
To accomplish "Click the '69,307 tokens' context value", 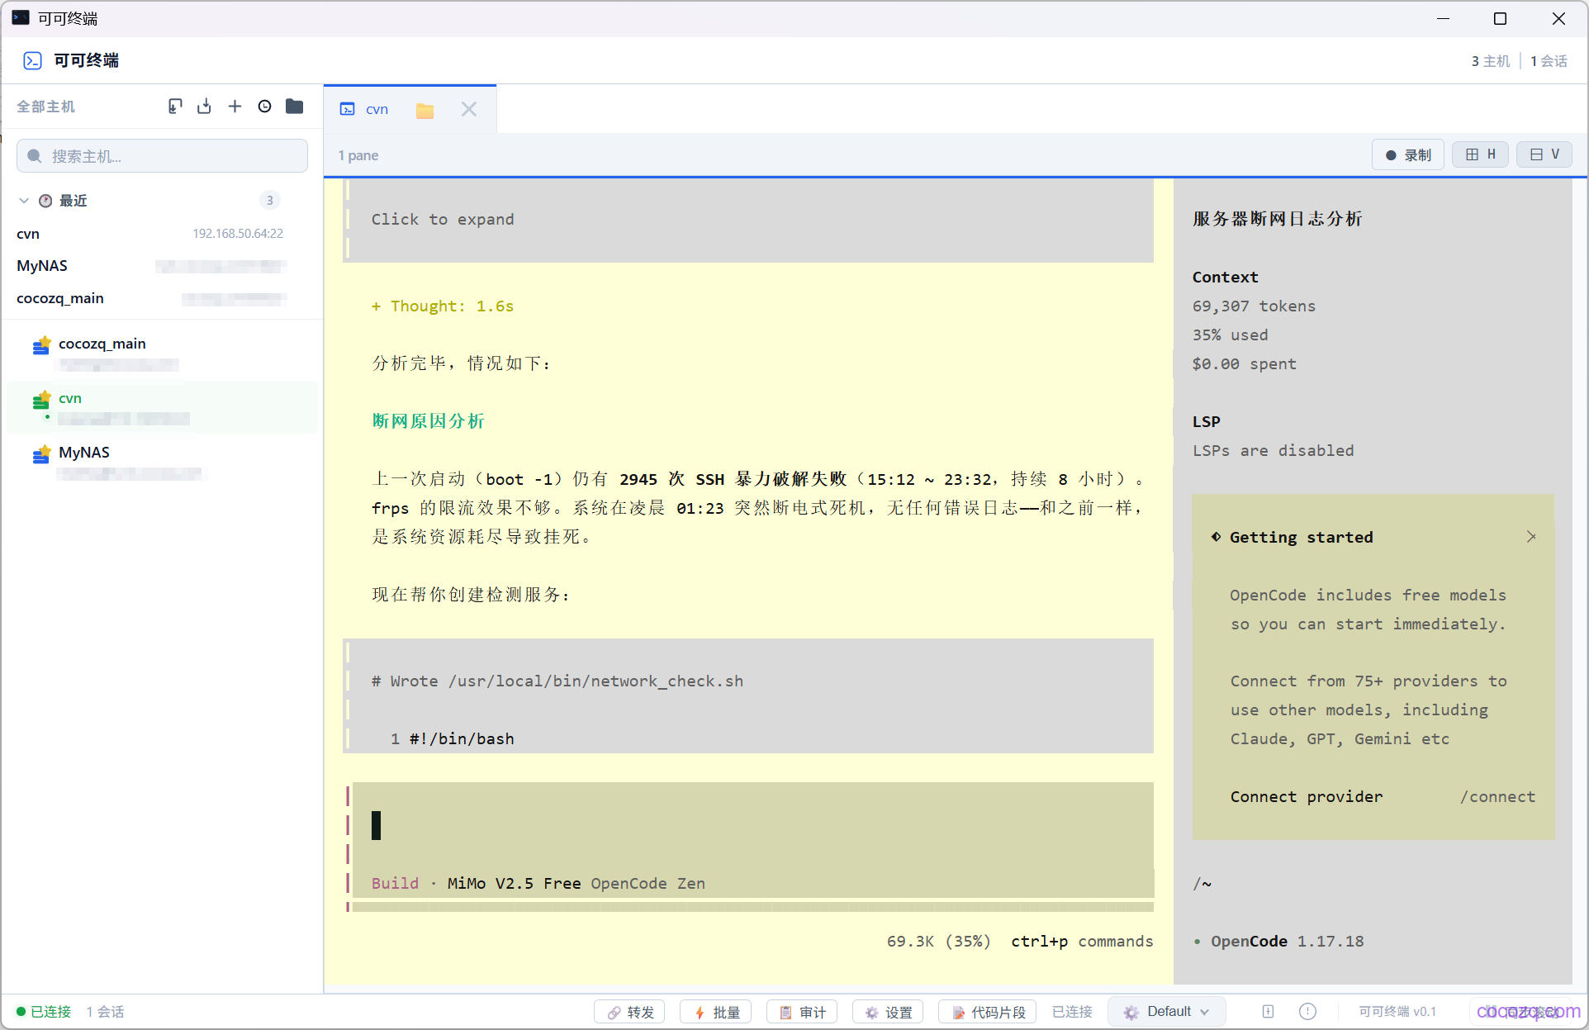I will point(1254,306).
